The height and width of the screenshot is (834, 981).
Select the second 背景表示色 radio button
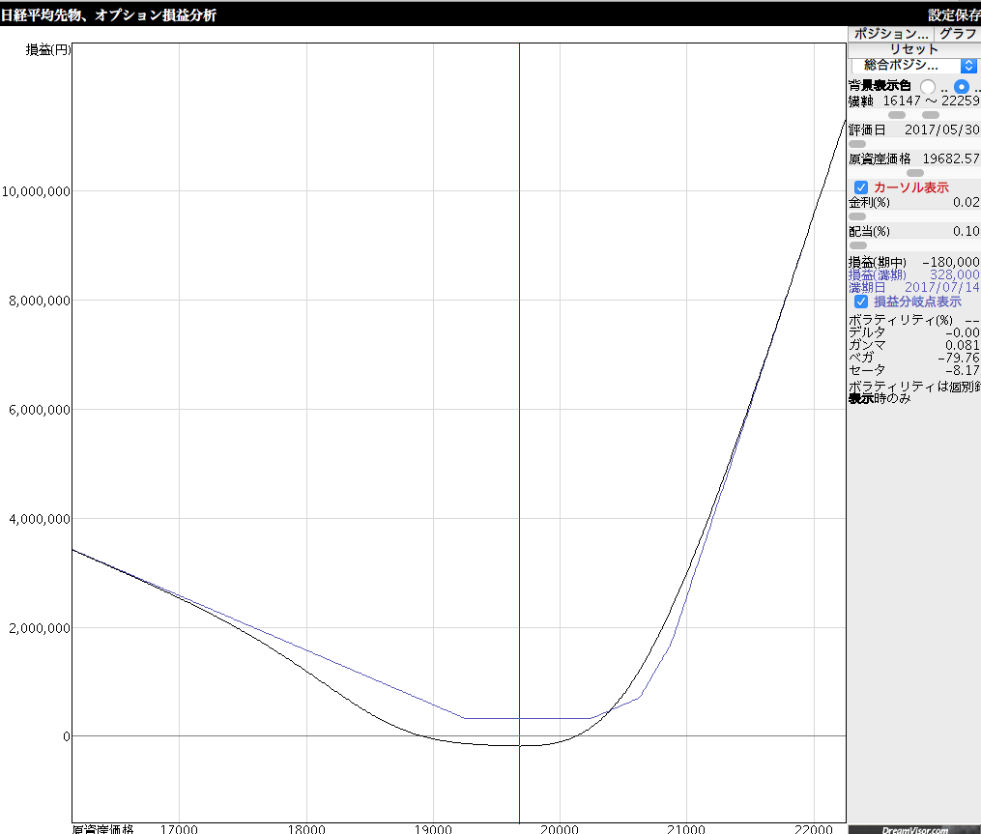962,87
